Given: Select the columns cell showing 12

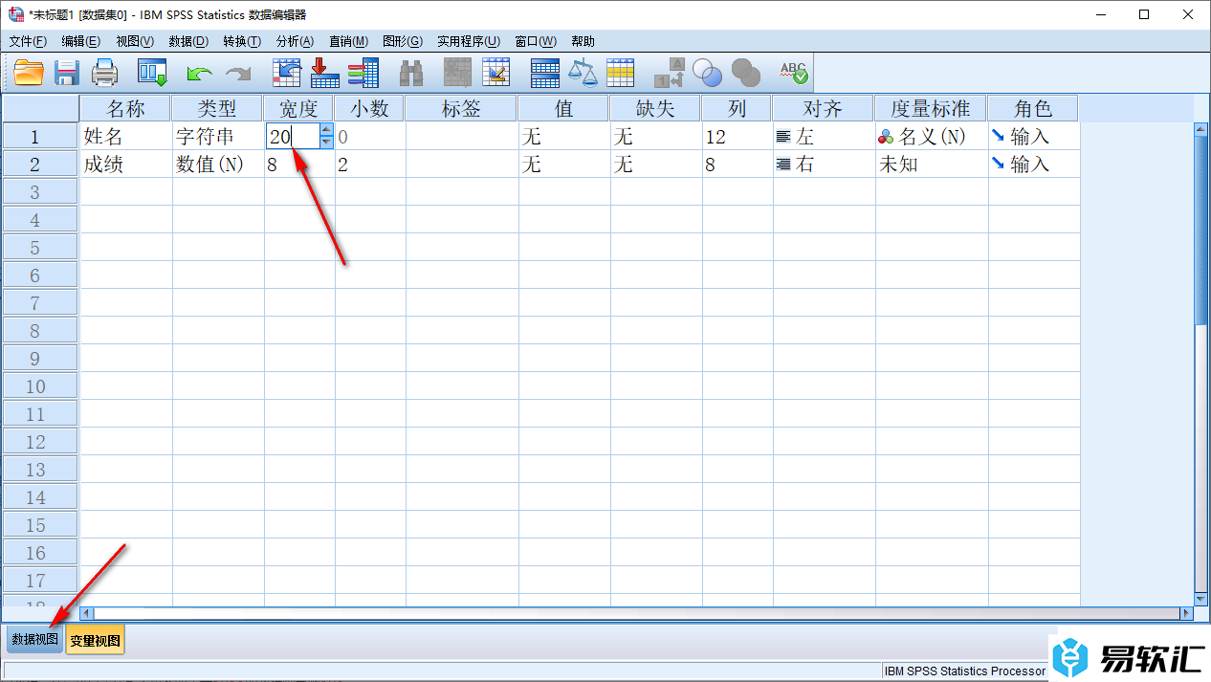Looking at the screenshot, I should pos(738,137).
